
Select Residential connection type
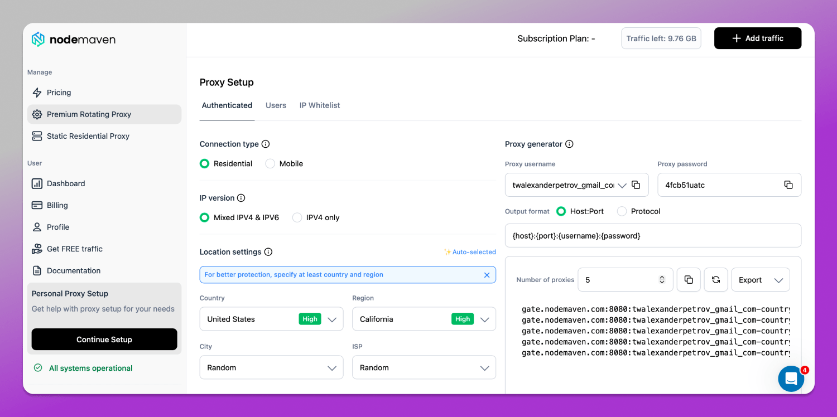click(x=205, y=164)
